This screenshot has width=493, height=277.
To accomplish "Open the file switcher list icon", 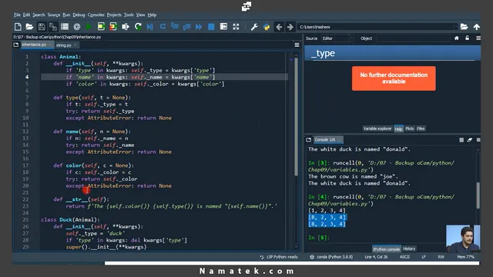I will 65,27.
